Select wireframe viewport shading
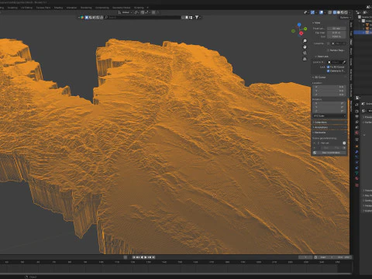The height and width of the screenshot is (279, 372). click(x=335, y=12)
